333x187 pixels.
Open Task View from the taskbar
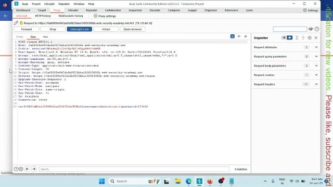coord(166,181)
